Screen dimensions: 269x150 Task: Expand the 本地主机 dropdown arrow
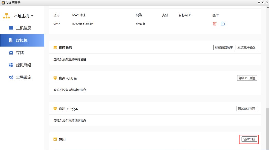[x=32, y=16]
